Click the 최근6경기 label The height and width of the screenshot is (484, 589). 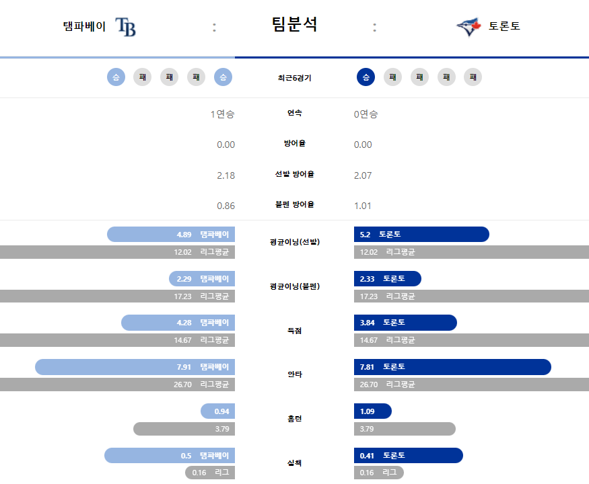(x=295, y=78)
